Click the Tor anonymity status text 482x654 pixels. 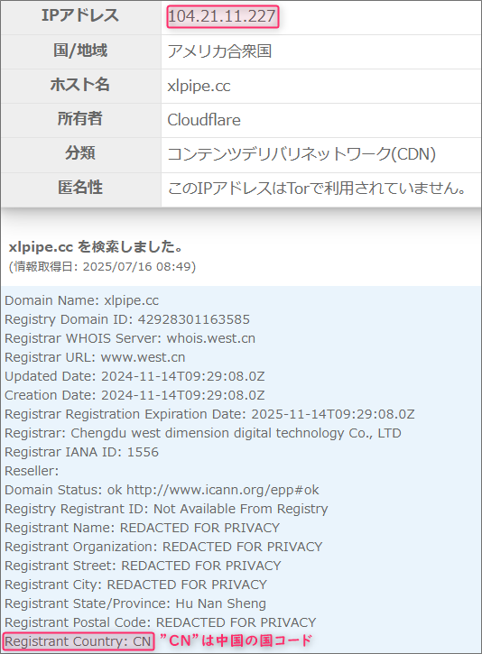tap(316, 189)
